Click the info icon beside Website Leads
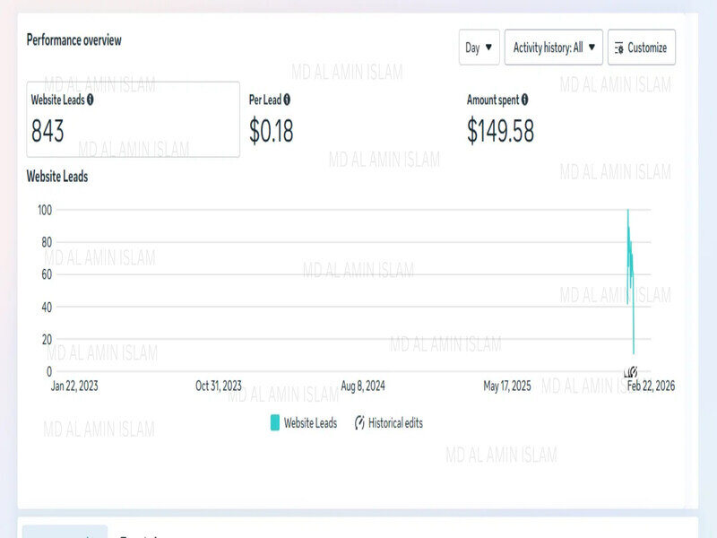Viewport: 717px width, 538px height. [x=91, y=100]
